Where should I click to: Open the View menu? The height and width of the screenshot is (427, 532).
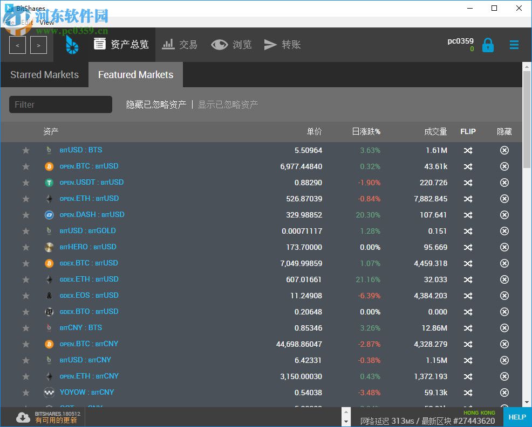pyautogui.click(x=46, y=23)
